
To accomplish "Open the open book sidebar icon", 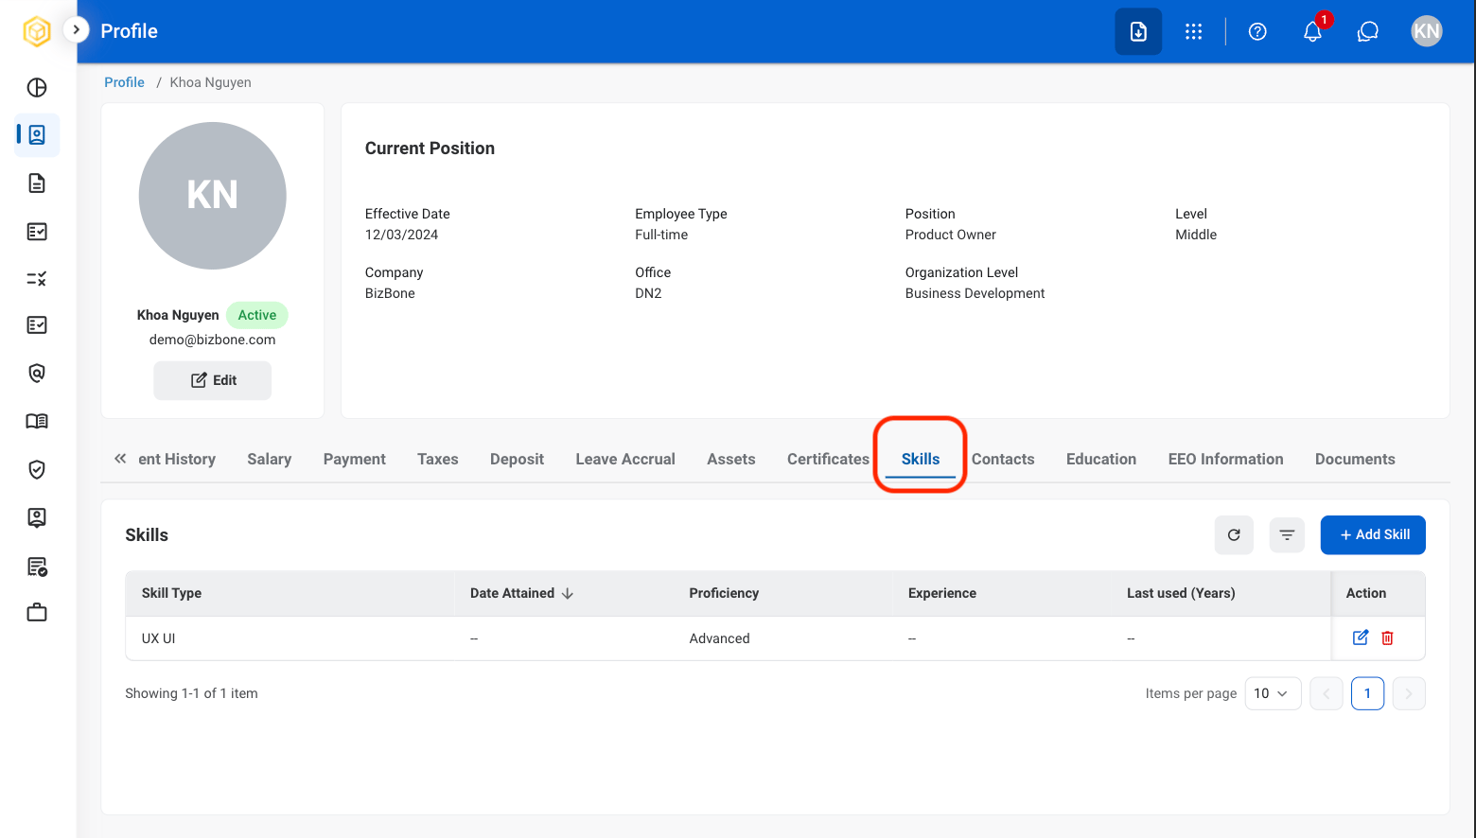I will click(37, 421).
